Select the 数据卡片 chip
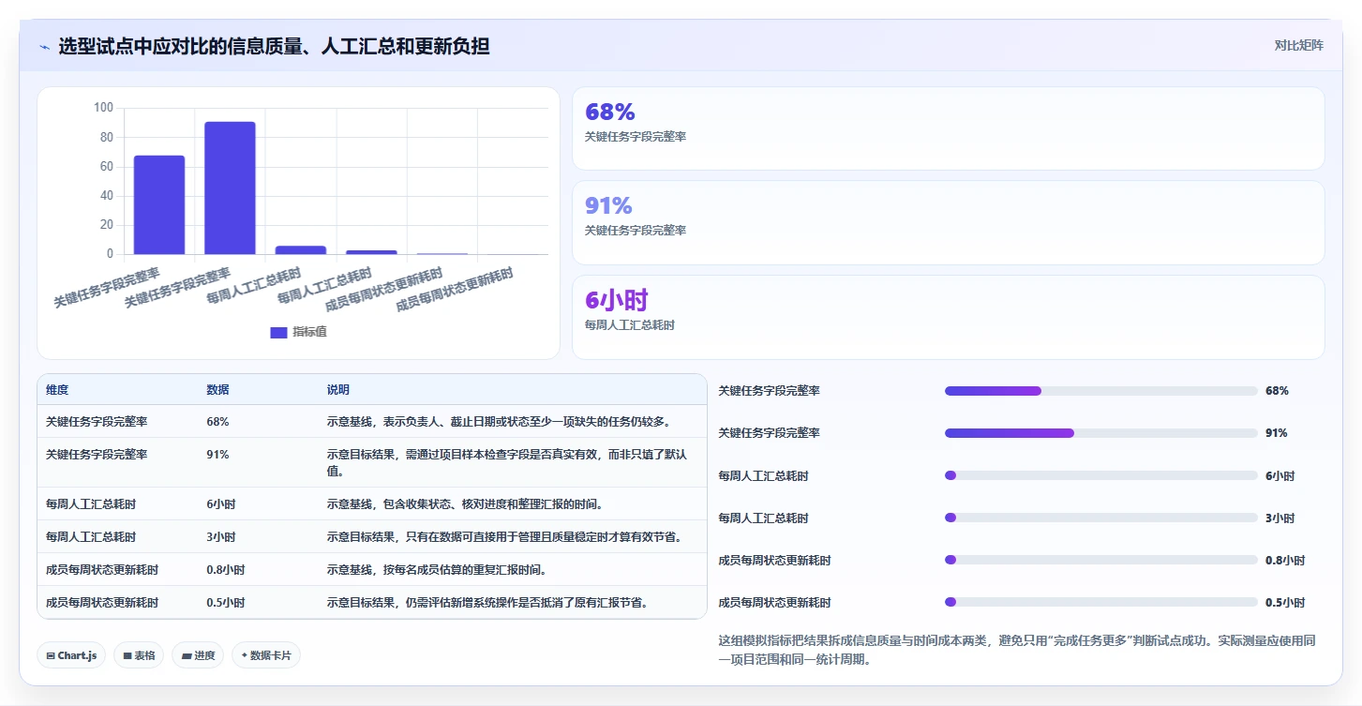Viewport: 1362px width, 706px height. (x=266, y=655)
